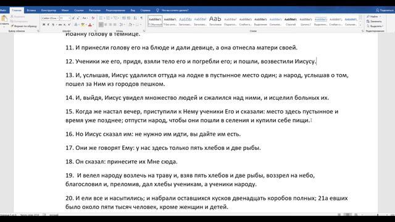Viewport: 395px width, 222px height.
Task: Click the Поделиться (Share) button
Action: (385, 10)
